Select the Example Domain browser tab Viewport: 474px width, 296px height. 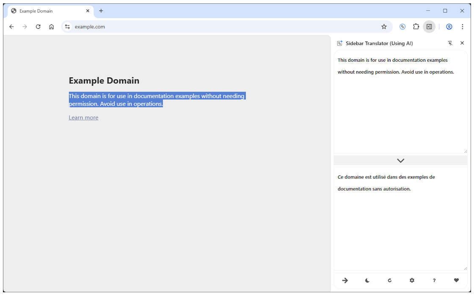click(x=50, y=11)
